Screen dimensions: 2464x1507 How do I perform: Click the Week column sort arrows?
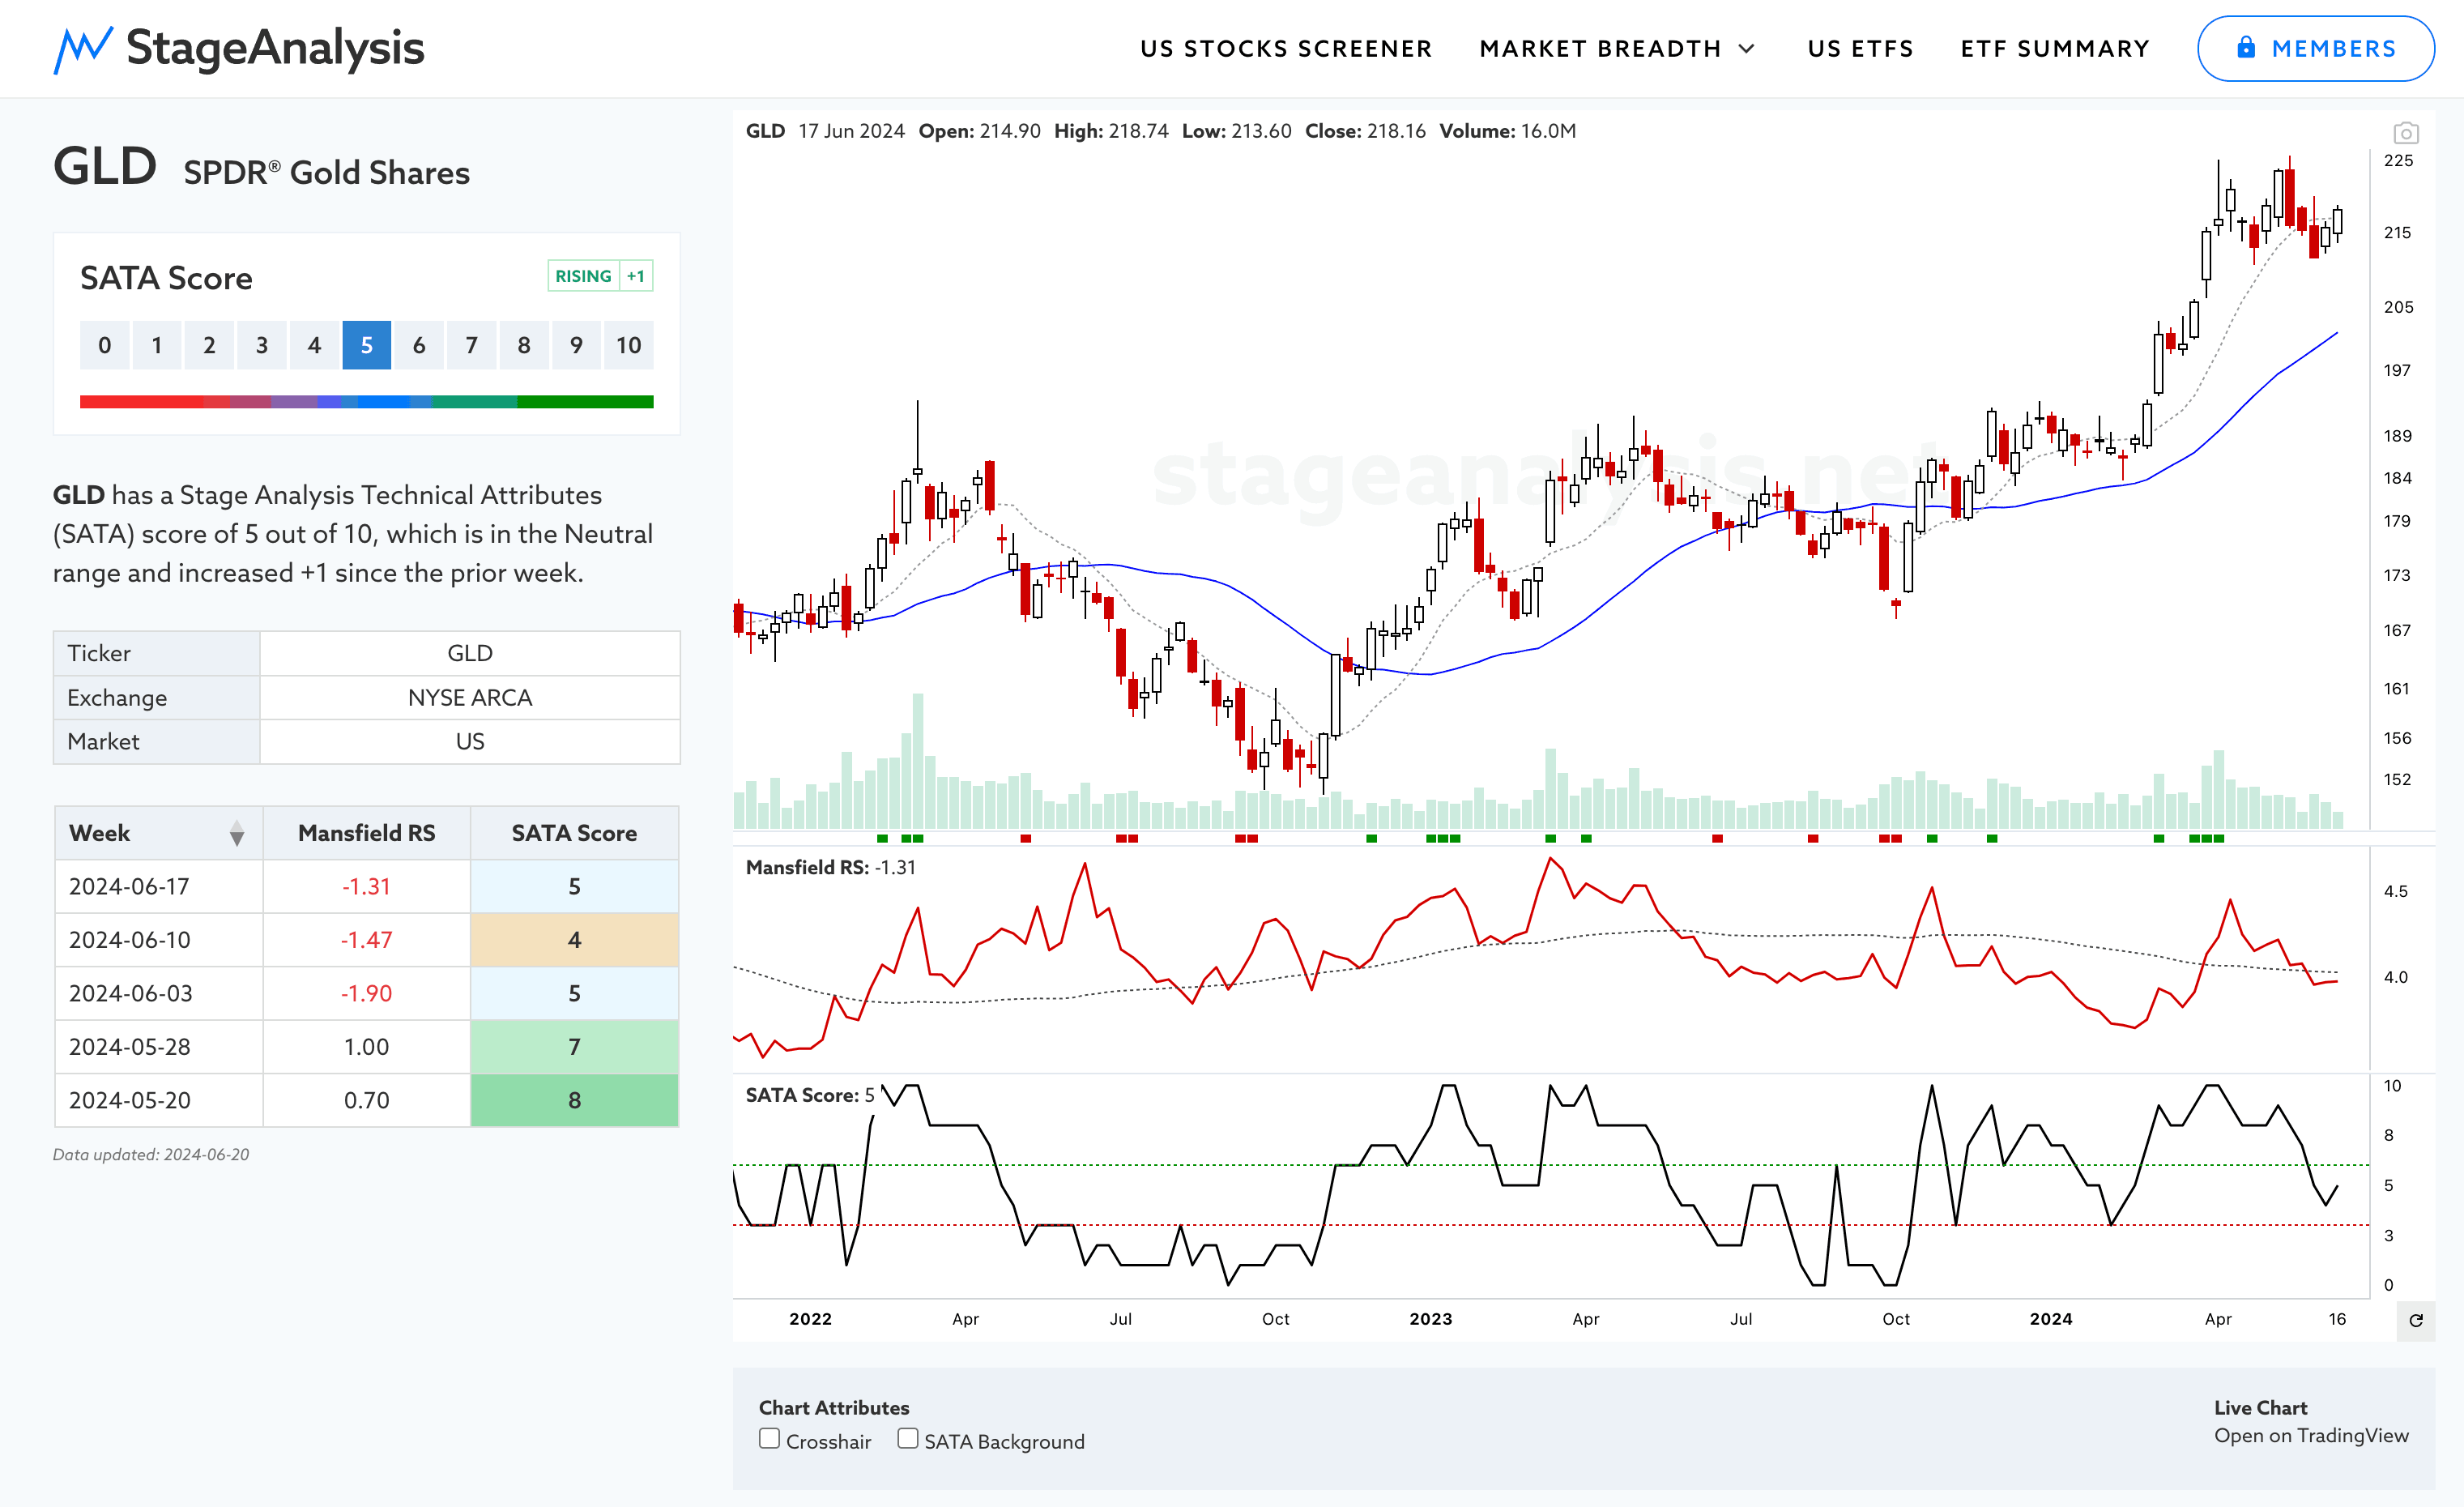tap(236, 833)
